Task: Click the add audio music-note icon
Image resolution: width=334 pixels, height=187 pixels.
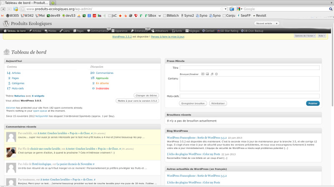Action: point(212,74)
